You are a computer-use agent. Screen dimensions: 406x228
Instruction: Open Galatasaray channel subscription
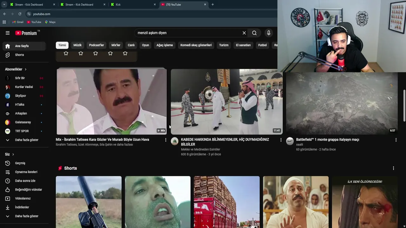tap(25, 122)
